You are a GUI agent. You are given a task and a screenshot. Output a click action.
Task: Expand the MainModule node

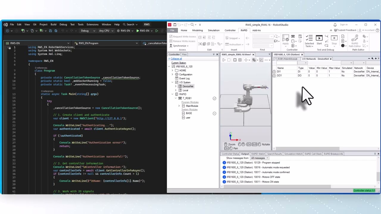pos(179,106)
